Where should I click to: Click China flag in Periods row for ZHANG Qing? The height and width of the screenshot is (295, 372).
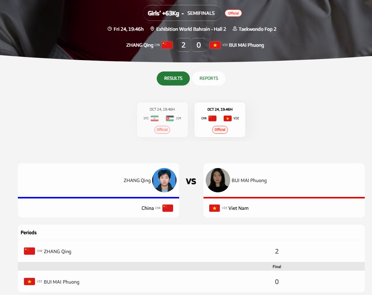pyautogui.click(x=29, y=251)
